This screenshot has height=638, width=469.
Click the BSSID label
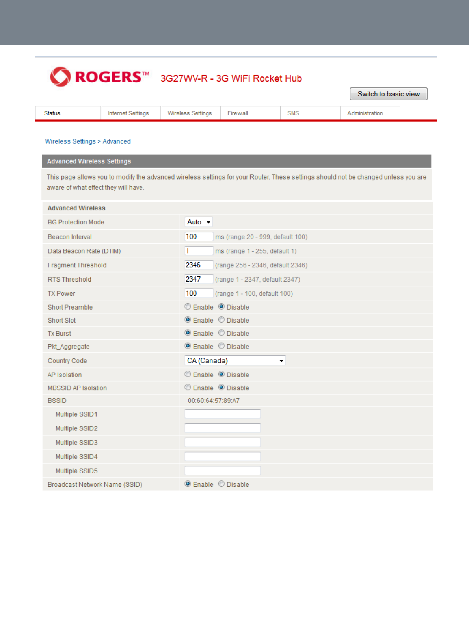tap(57, 401)
